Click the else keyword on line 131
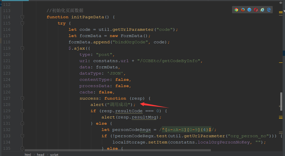This screenshot has width=285, height=156. click(101, 123)
